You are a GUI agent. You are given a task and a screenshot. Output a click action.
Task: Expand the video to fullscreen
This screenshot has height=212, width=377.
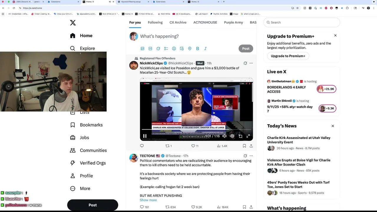click(248, 136)
